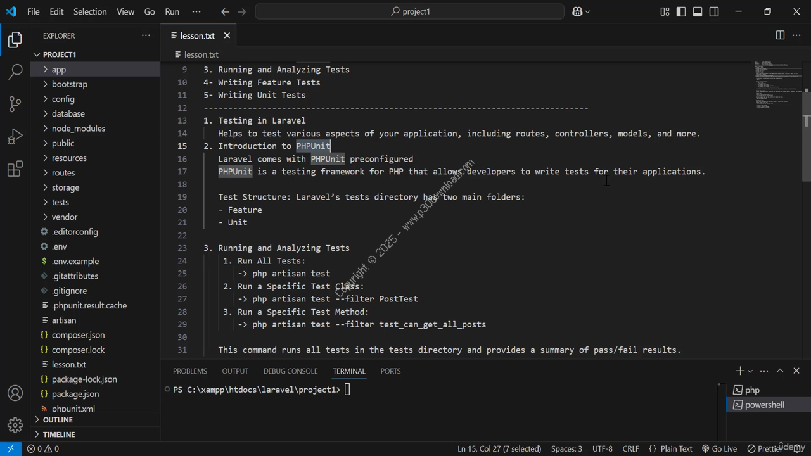Close the terminal panel

click(x=796, y=370)
